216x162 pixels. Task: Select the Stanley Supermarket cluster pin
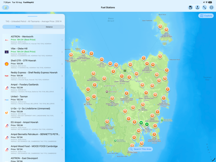[83, 52]
